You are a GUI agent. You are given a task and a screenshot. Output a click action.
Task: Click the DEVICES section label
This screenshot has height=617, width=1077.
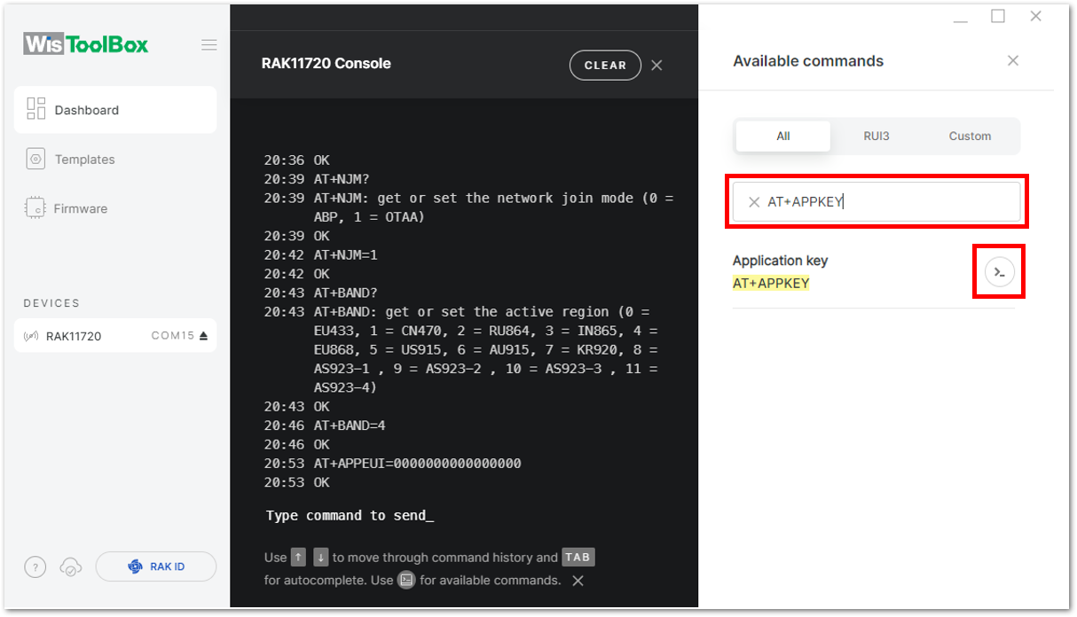click(51, 303)
